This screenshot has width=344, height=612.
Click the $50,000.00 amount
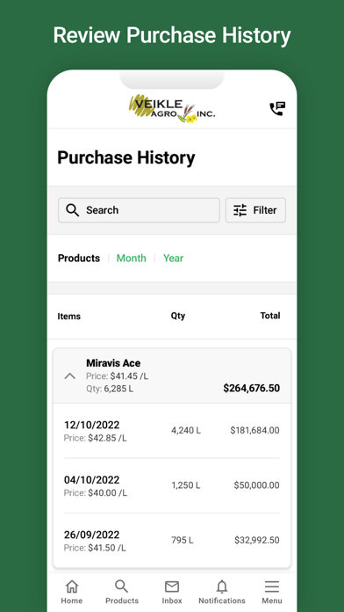click(257, 485)
